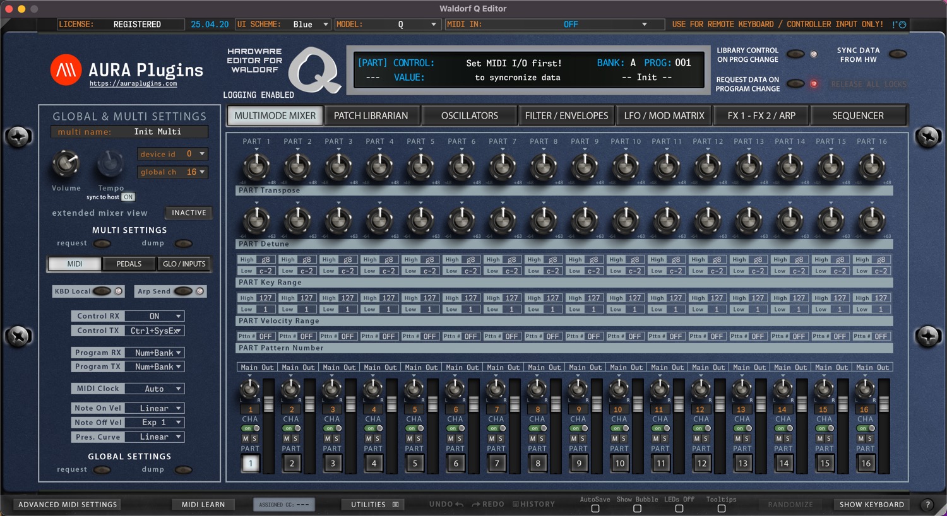Click the Part 3 Detune knob
The height and width of the screenshot is (516, 947).
click(338, 220)
